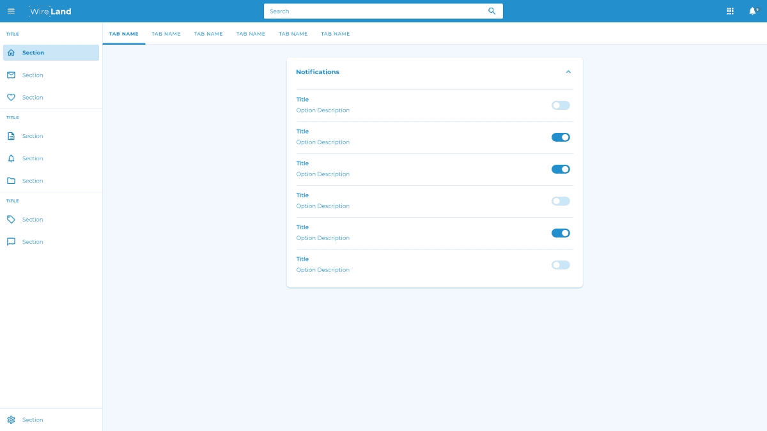Open the apps grid icon
The height and width of the screenshot is (431, 767).
tap(730, 11)
